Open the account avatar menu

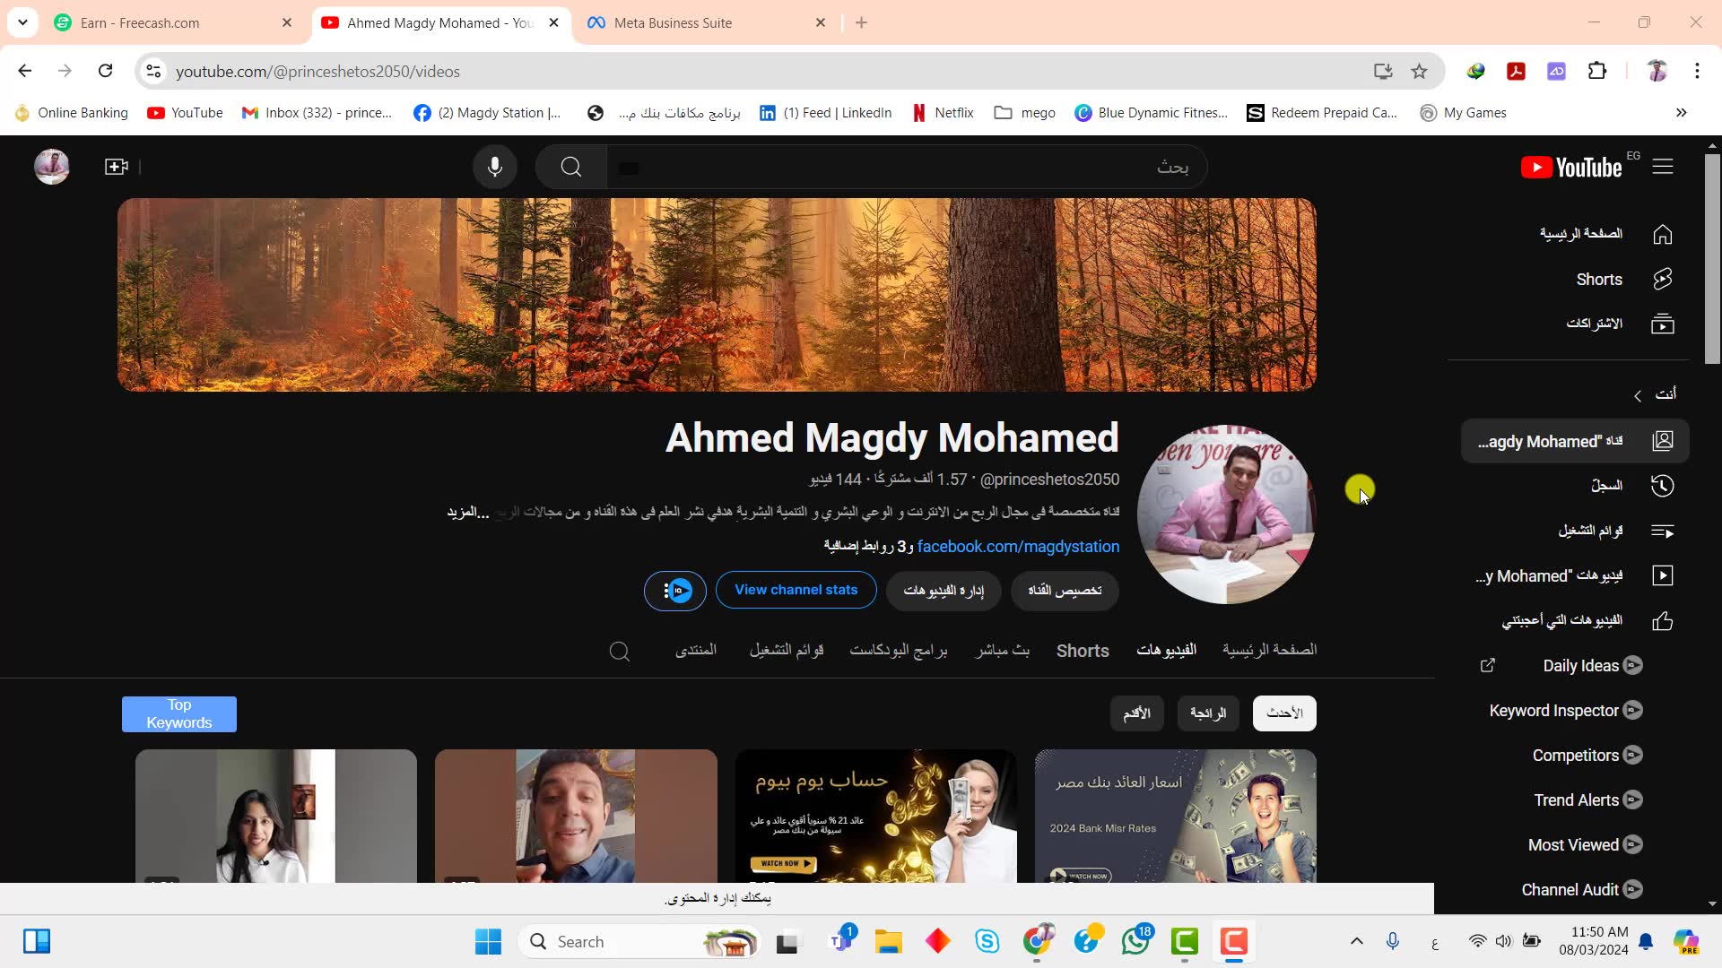52,167
